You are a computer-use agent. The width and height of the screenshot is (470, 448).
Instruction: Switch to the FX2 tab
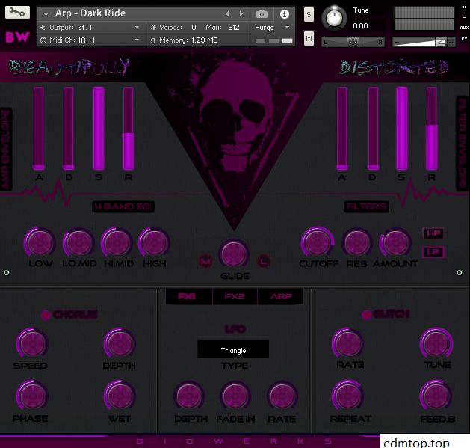(x=234, y=297)
